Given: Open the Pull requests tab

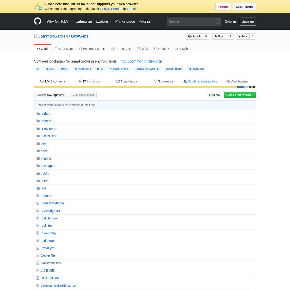Looking at the screenshot, I should pos(92,49).
